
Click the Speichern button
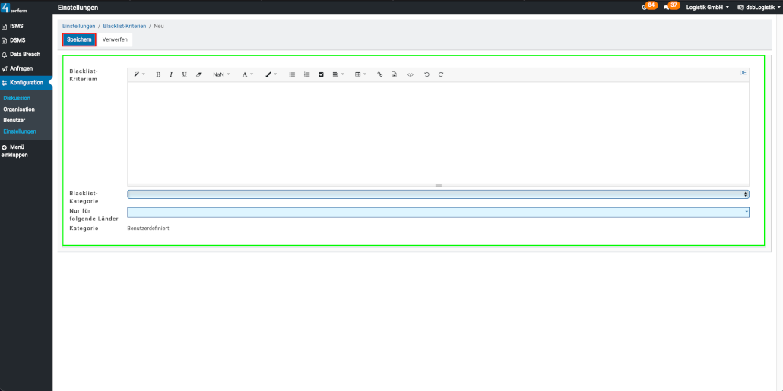pyautogui.click(x=79, y=39)
